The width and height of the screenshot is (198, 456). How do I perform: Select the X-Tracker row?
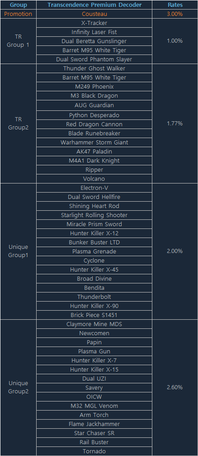tap(94, 23)
